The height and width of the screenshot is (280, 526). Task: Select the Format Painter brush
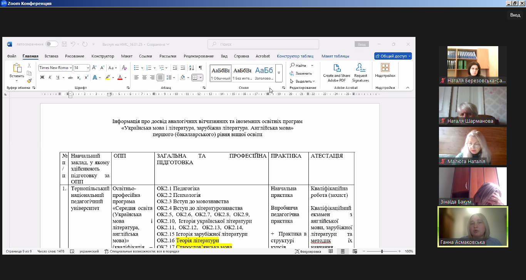coord(29,81)
